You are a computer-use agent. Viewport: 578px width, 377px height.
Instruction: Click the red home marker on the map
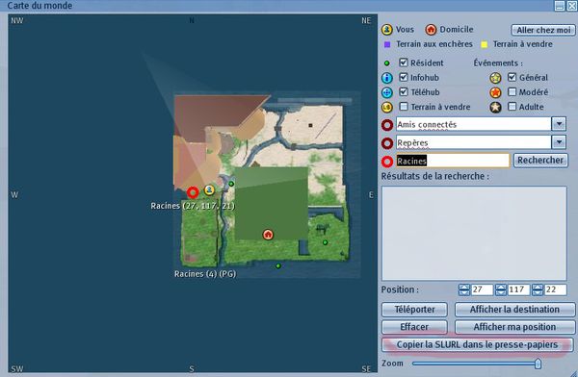click(268, 235)
